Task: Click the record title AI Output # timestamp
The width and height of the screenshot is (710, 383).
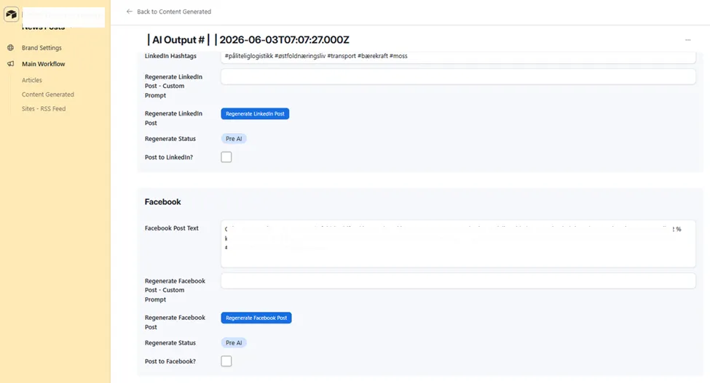Action: (x=248, y=40)
